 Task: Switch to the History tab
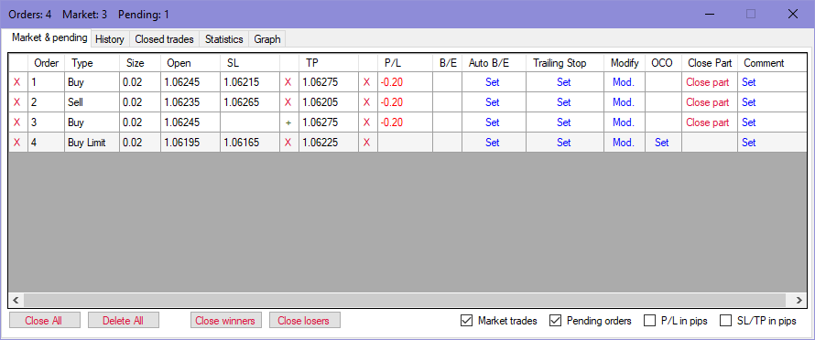point(110,39)
